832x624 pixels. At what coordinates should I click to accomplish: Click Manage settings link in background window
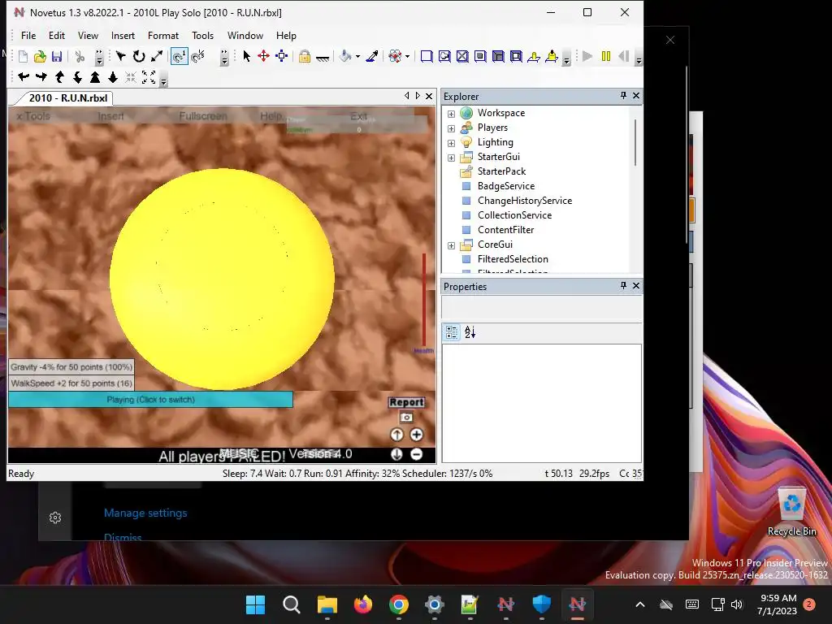click(145, 513)
